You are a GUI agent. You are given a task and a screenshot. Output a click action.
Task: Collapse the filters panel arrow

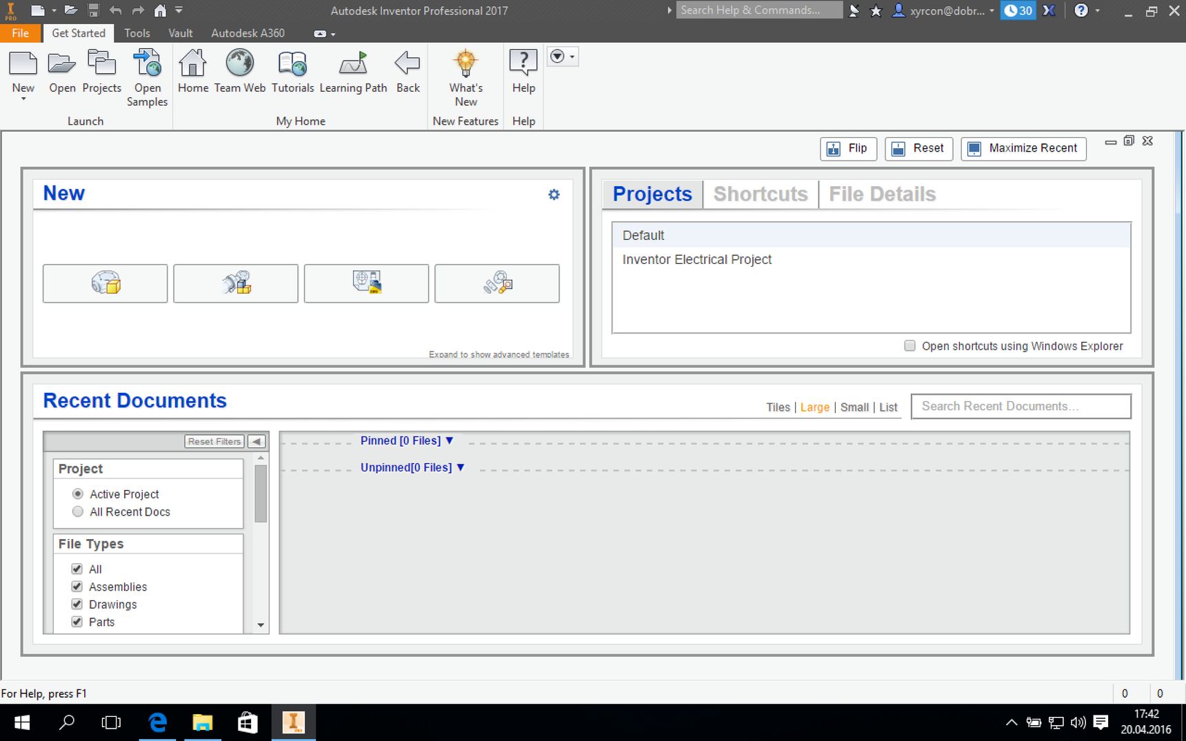257,441
